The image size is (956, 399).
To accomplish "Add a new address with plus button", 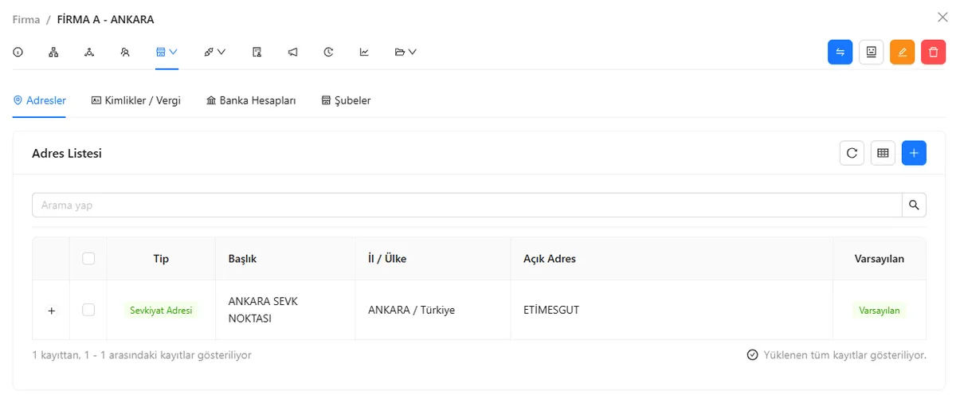I will (x=914, y=153).
